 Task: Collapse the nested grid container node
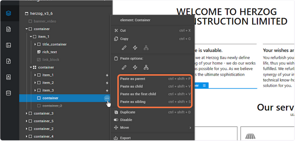tap(31, 68)
